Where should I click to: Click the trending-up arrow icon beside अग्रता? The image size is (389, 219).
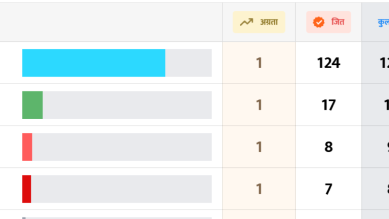[247, 22]
